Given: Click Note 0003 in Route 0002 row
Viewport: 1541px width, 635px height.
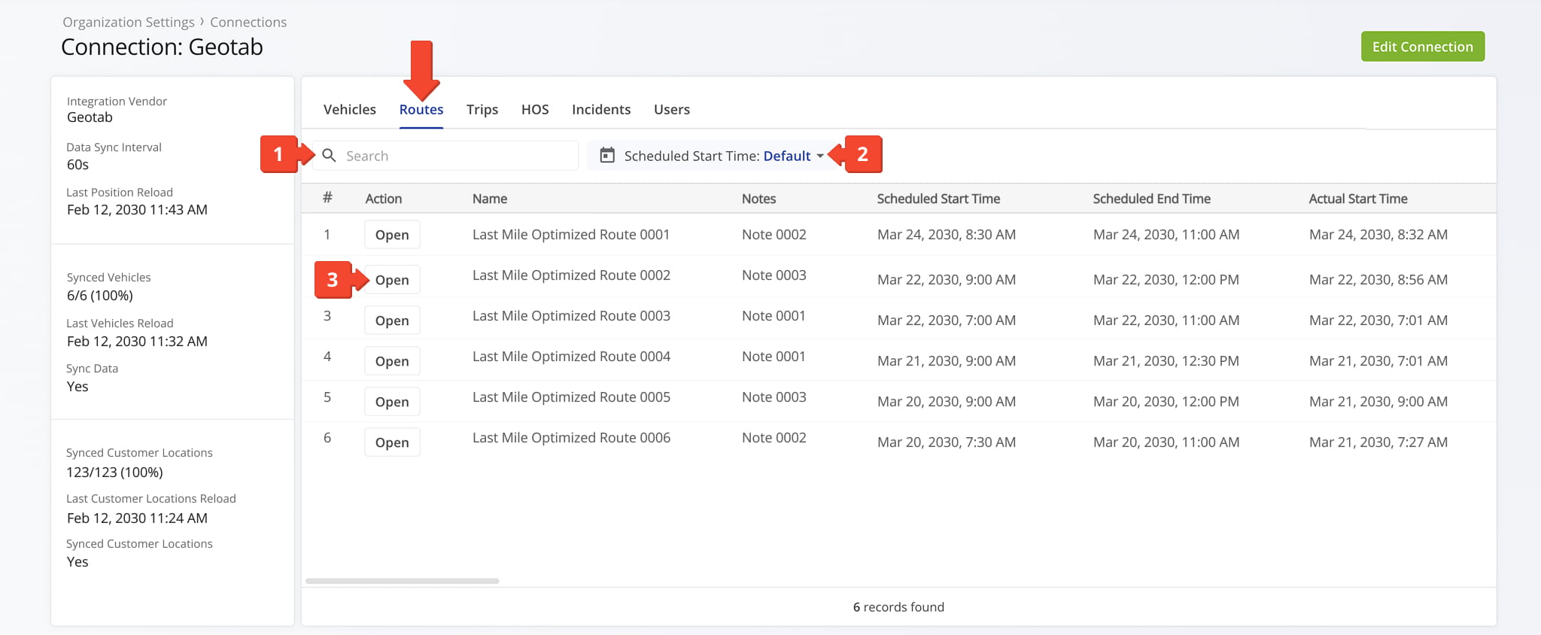Looking at the screenshot, I should coord(774,275).
